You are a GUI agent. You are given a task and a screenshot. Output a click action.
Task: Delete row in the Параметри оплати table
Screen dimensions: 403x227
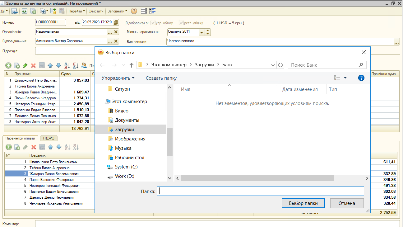[x=34, y=147]
